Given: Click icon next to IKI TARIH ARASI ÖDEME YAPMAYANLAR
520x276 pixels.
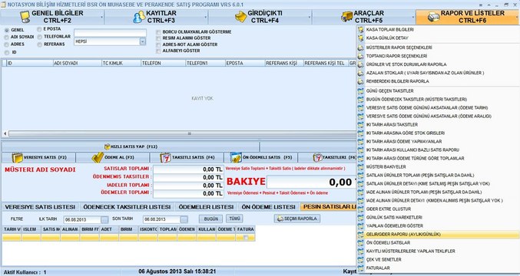Looking at the screenshot, I should [x=361, y=142].
